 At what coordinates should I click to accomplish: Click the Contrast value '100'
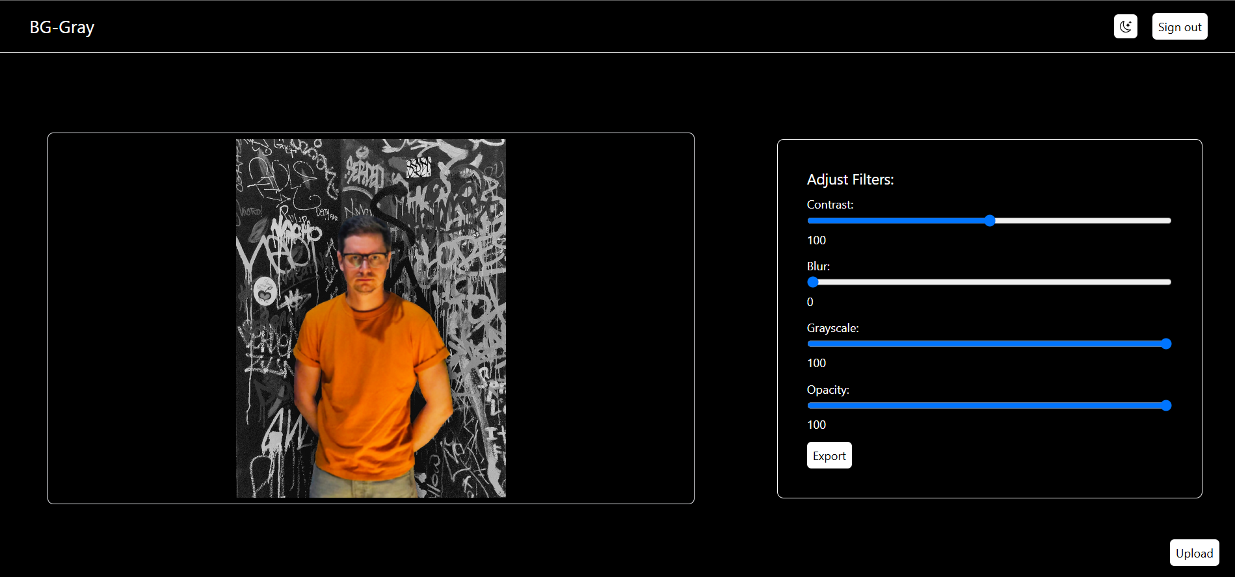[x=816, y=240]
